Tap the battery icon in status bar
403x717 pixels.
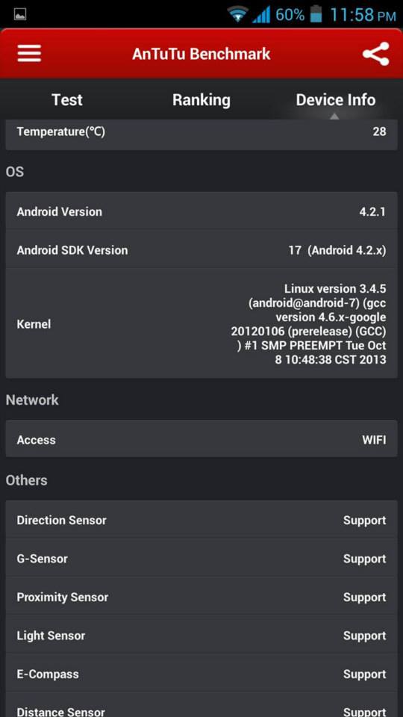(x=316, y=14)
